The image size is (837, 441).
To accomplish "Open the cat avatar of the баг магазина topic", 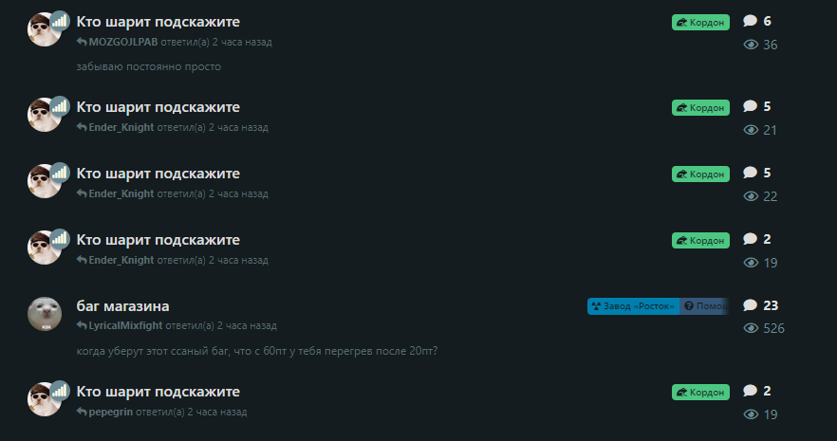I will coord(45,314).
